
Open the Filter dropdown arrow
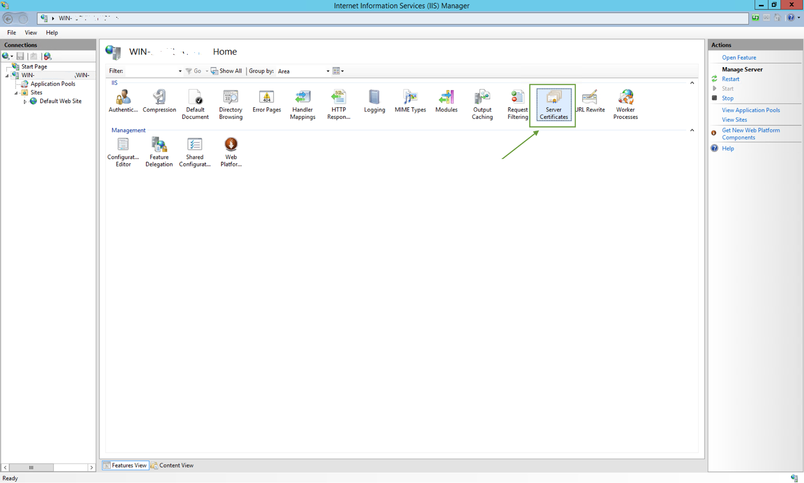click(180, 71)
